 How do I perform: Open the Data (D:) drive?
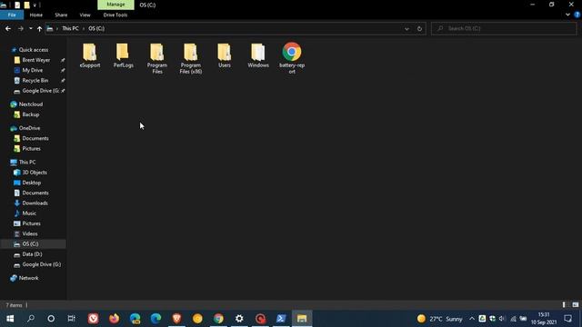click(32, 254)
